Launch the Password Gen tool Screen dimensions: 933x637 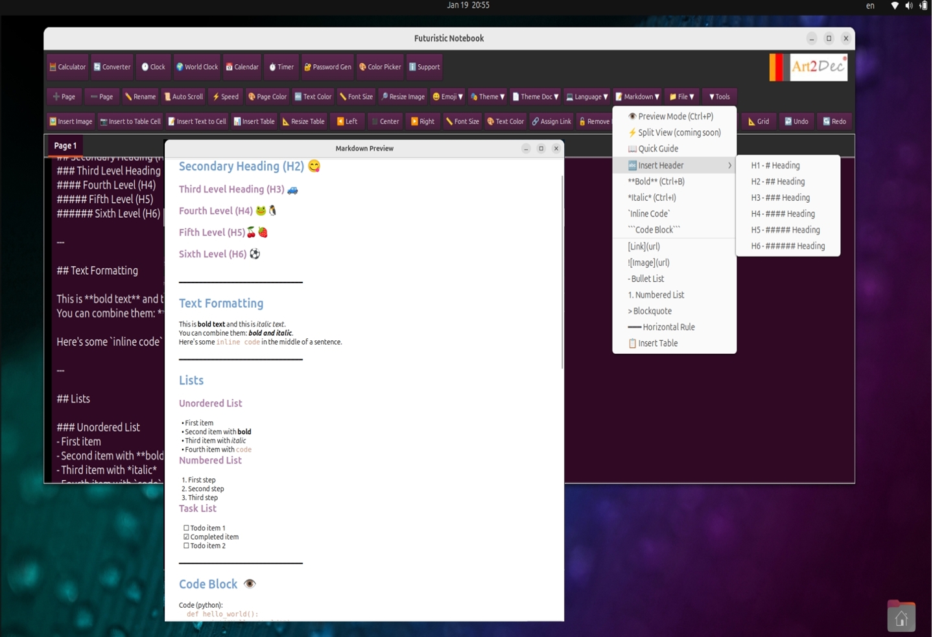click(x=327, y=67)
